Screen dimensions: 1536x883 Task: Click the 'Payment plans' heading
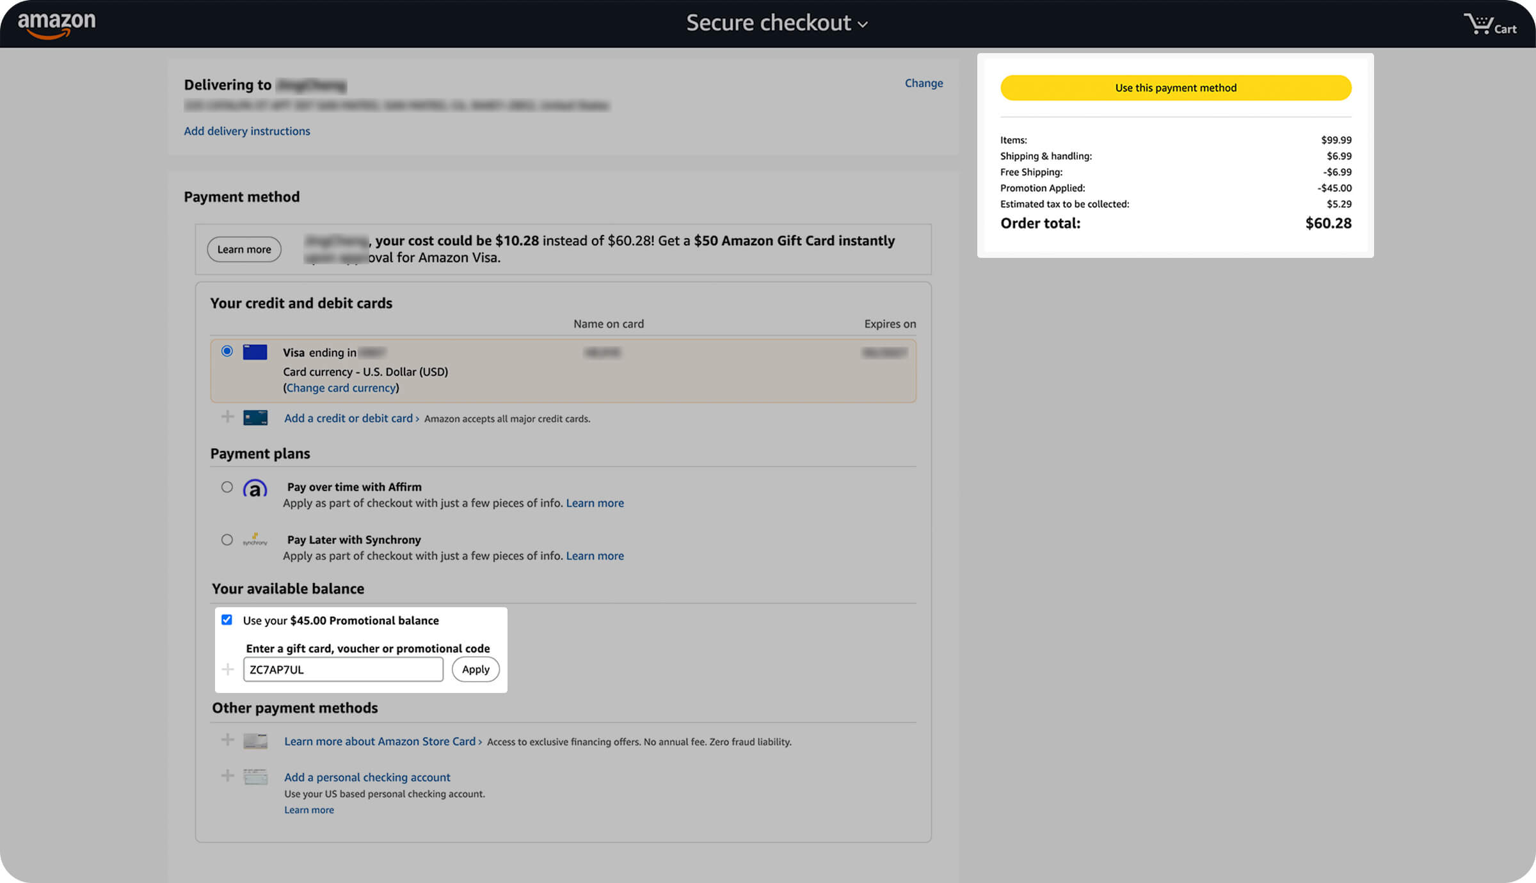(x=260, y=454)
